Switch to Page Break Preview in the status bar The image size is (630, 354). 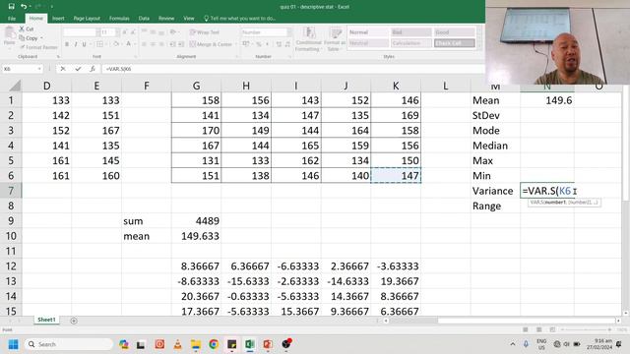552,329
